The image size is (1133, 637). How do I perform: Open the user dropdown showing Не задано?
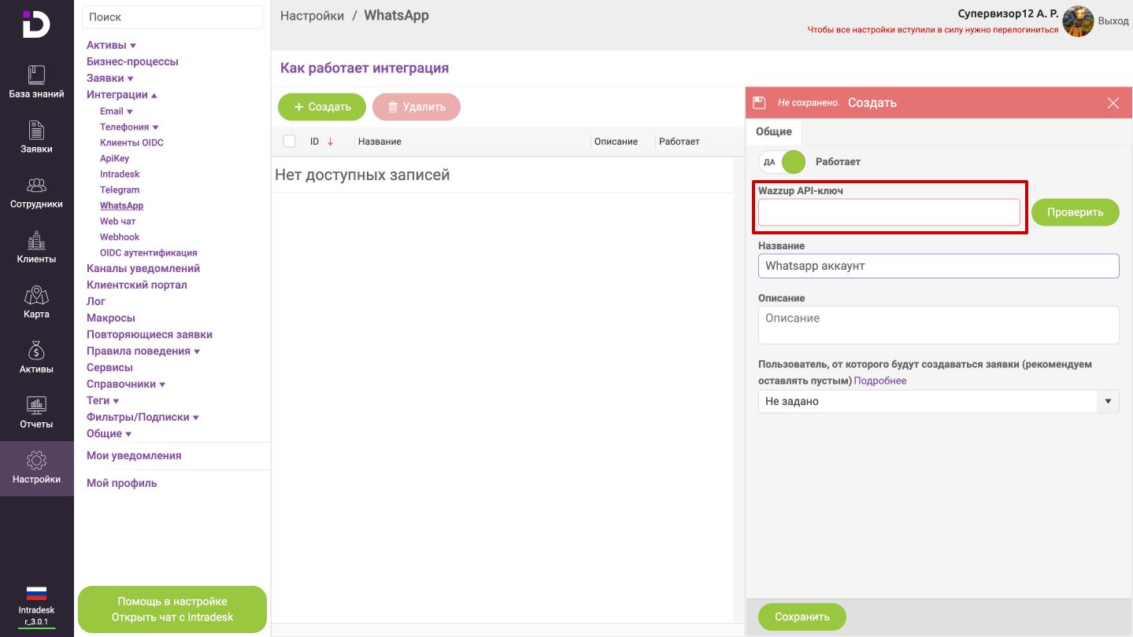point(939,401)
